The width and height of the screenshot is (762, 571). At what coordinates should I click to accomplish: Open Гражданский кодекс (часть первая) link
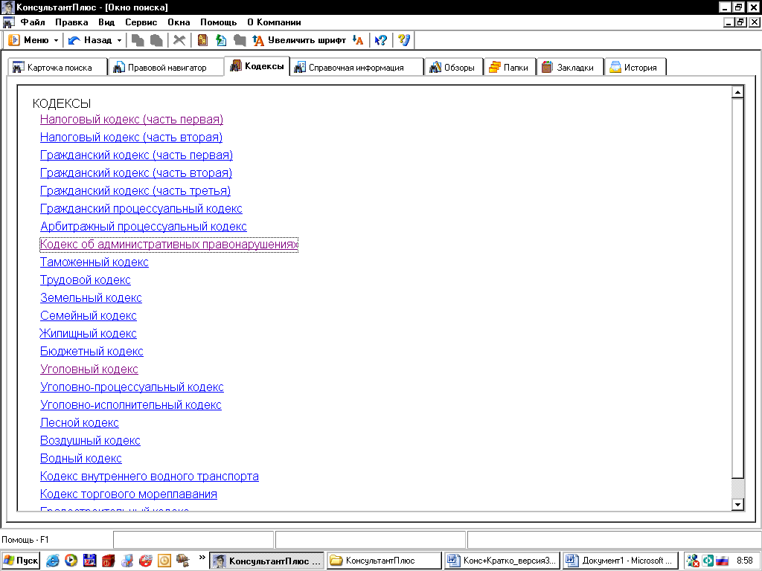pos(137,155)
